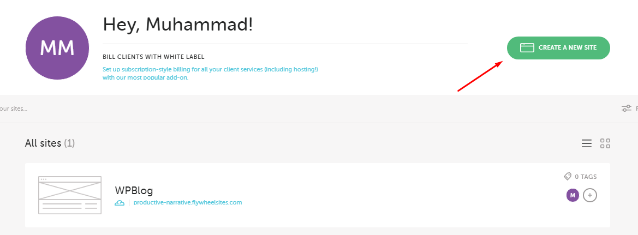Switch to list view layout
Image resolution: width=638 pixels, height=235 pixels.
click(x=586, y=143)
